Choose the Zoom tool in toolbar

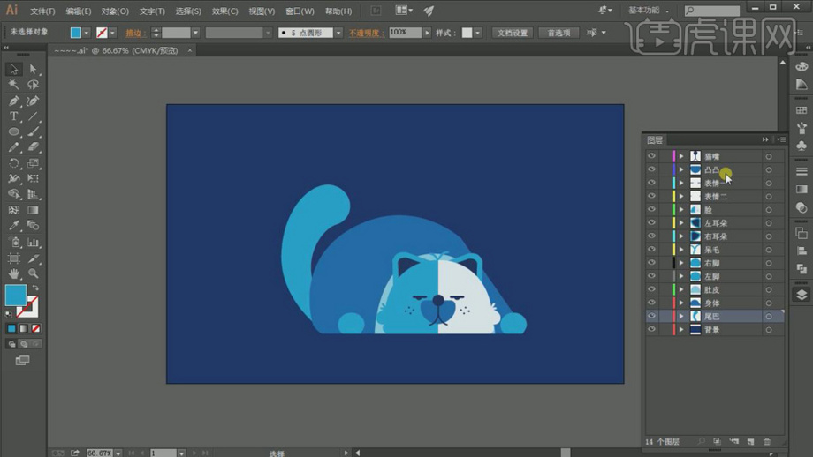(33, 273)
